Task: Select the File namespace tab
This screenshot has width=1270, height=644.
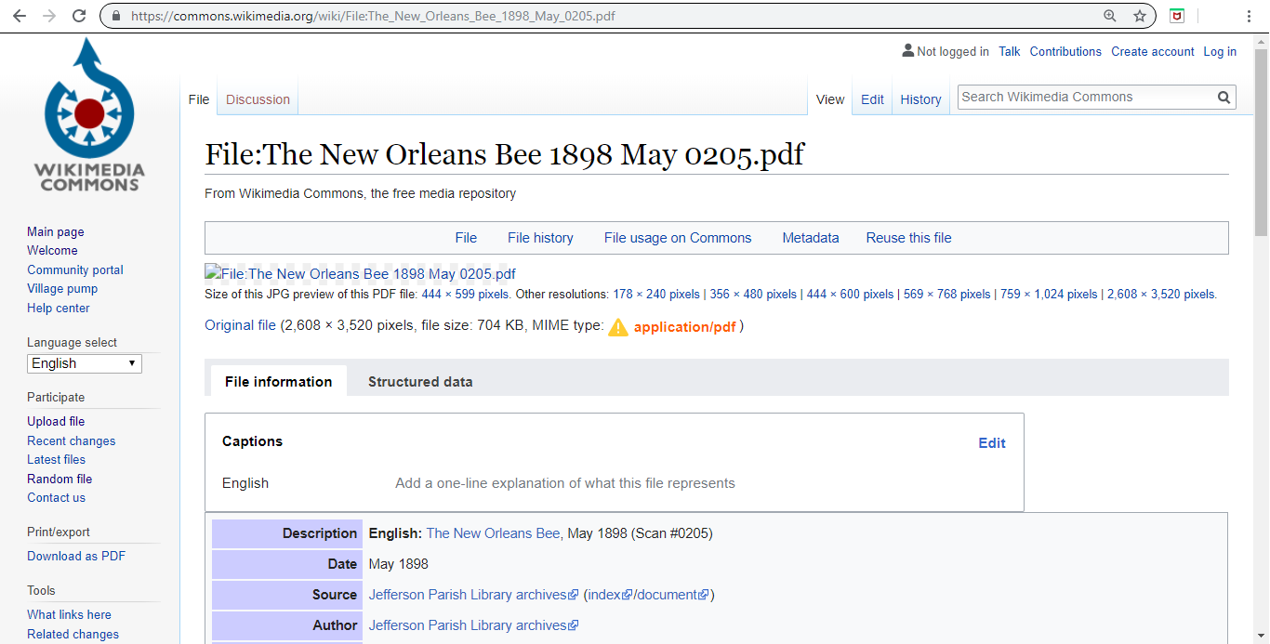Action: 199,99
